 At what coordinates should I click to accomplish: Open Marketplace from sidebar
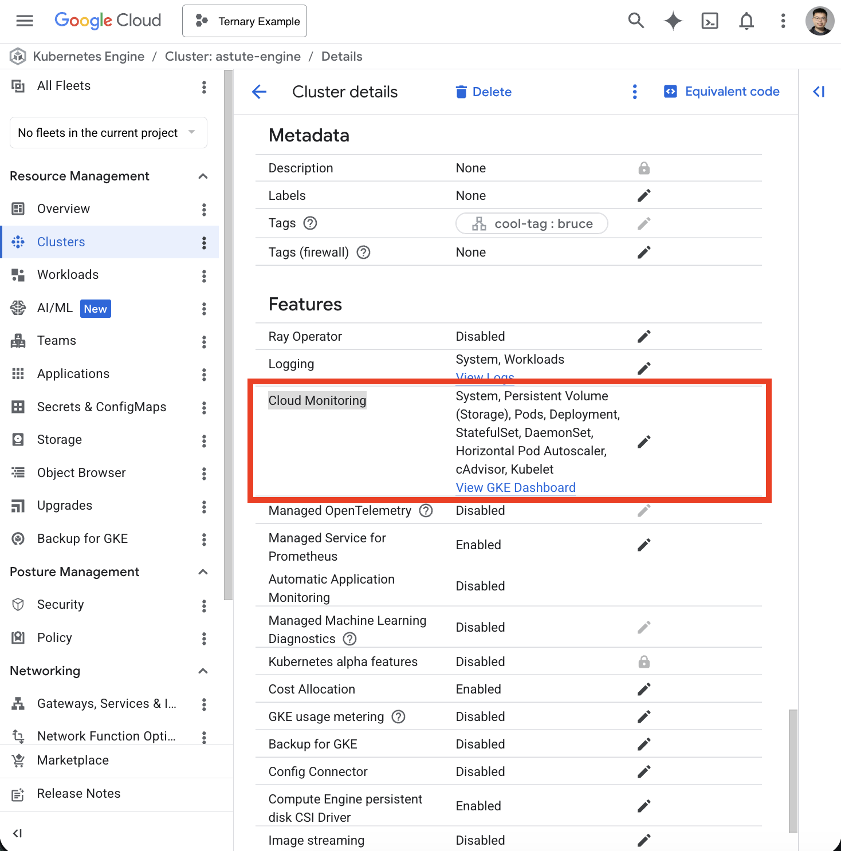(73, 761)
